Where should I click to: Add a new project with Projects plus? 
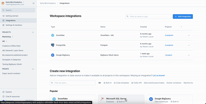33,32
